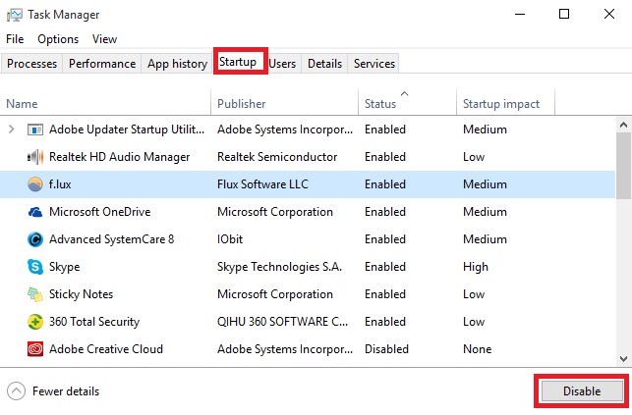Click Low impact of Realtek HD Audio Manager
Image resolution: width=632 pixels, height=415 pixels.
tap(474, 157)
